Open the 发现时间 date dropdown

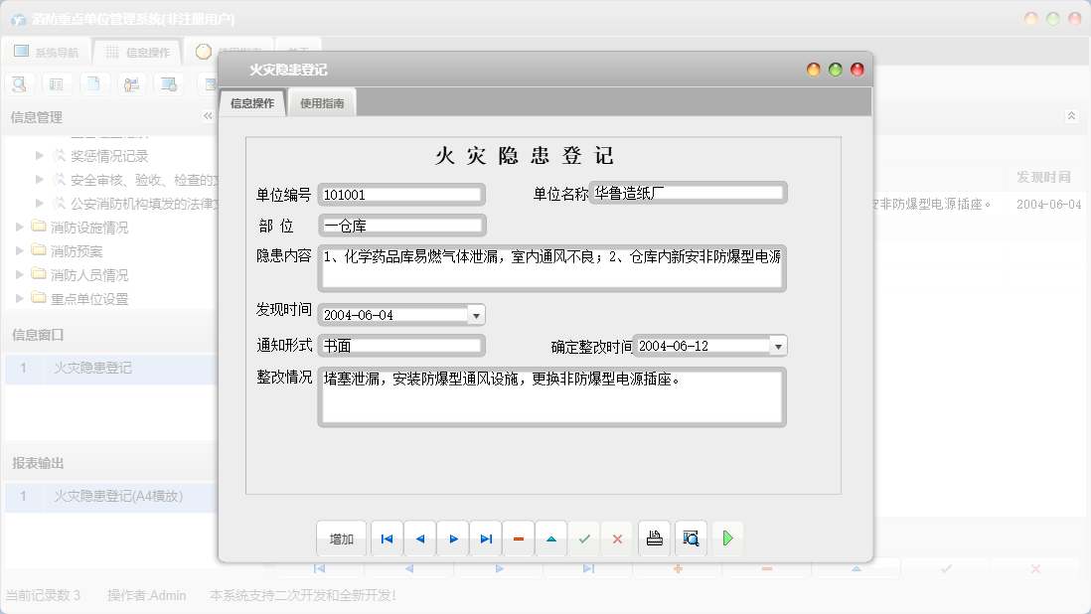tap(476, 314)
